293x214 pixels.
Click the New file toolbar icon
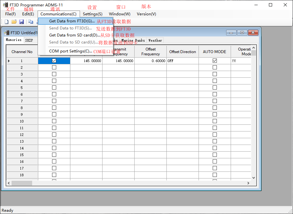coord(6,22)
